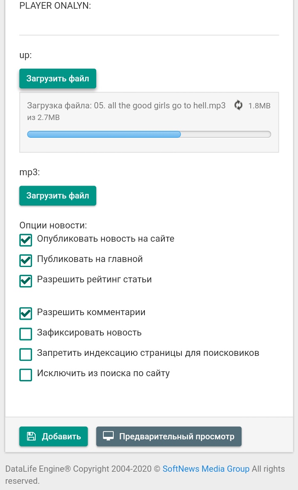
Task: Disable the 'Публиковать на главной' checkbox
Action: [x=26, y=260]
